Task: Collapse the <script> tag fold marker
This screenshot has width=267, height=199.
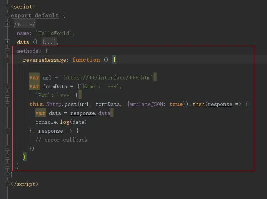Action: [7, 7]
